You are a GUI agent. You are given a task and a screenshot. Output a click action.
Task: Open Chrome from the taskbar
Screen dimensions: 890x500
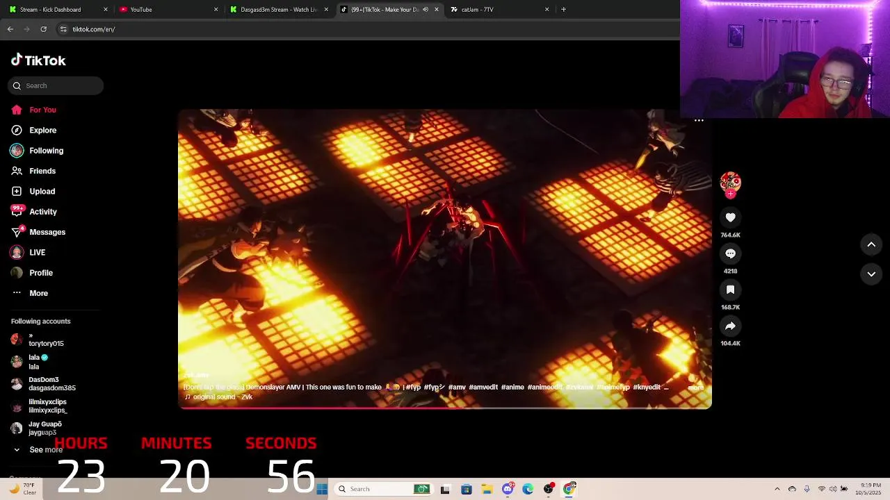tap(569, 489)
